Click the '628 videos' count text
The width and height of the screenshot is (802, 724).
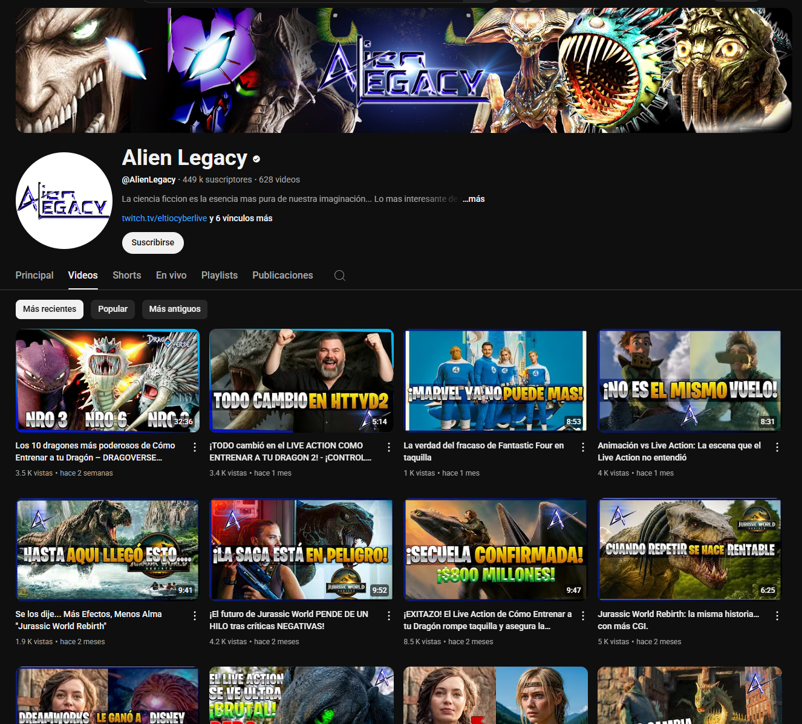pos(279,179)
